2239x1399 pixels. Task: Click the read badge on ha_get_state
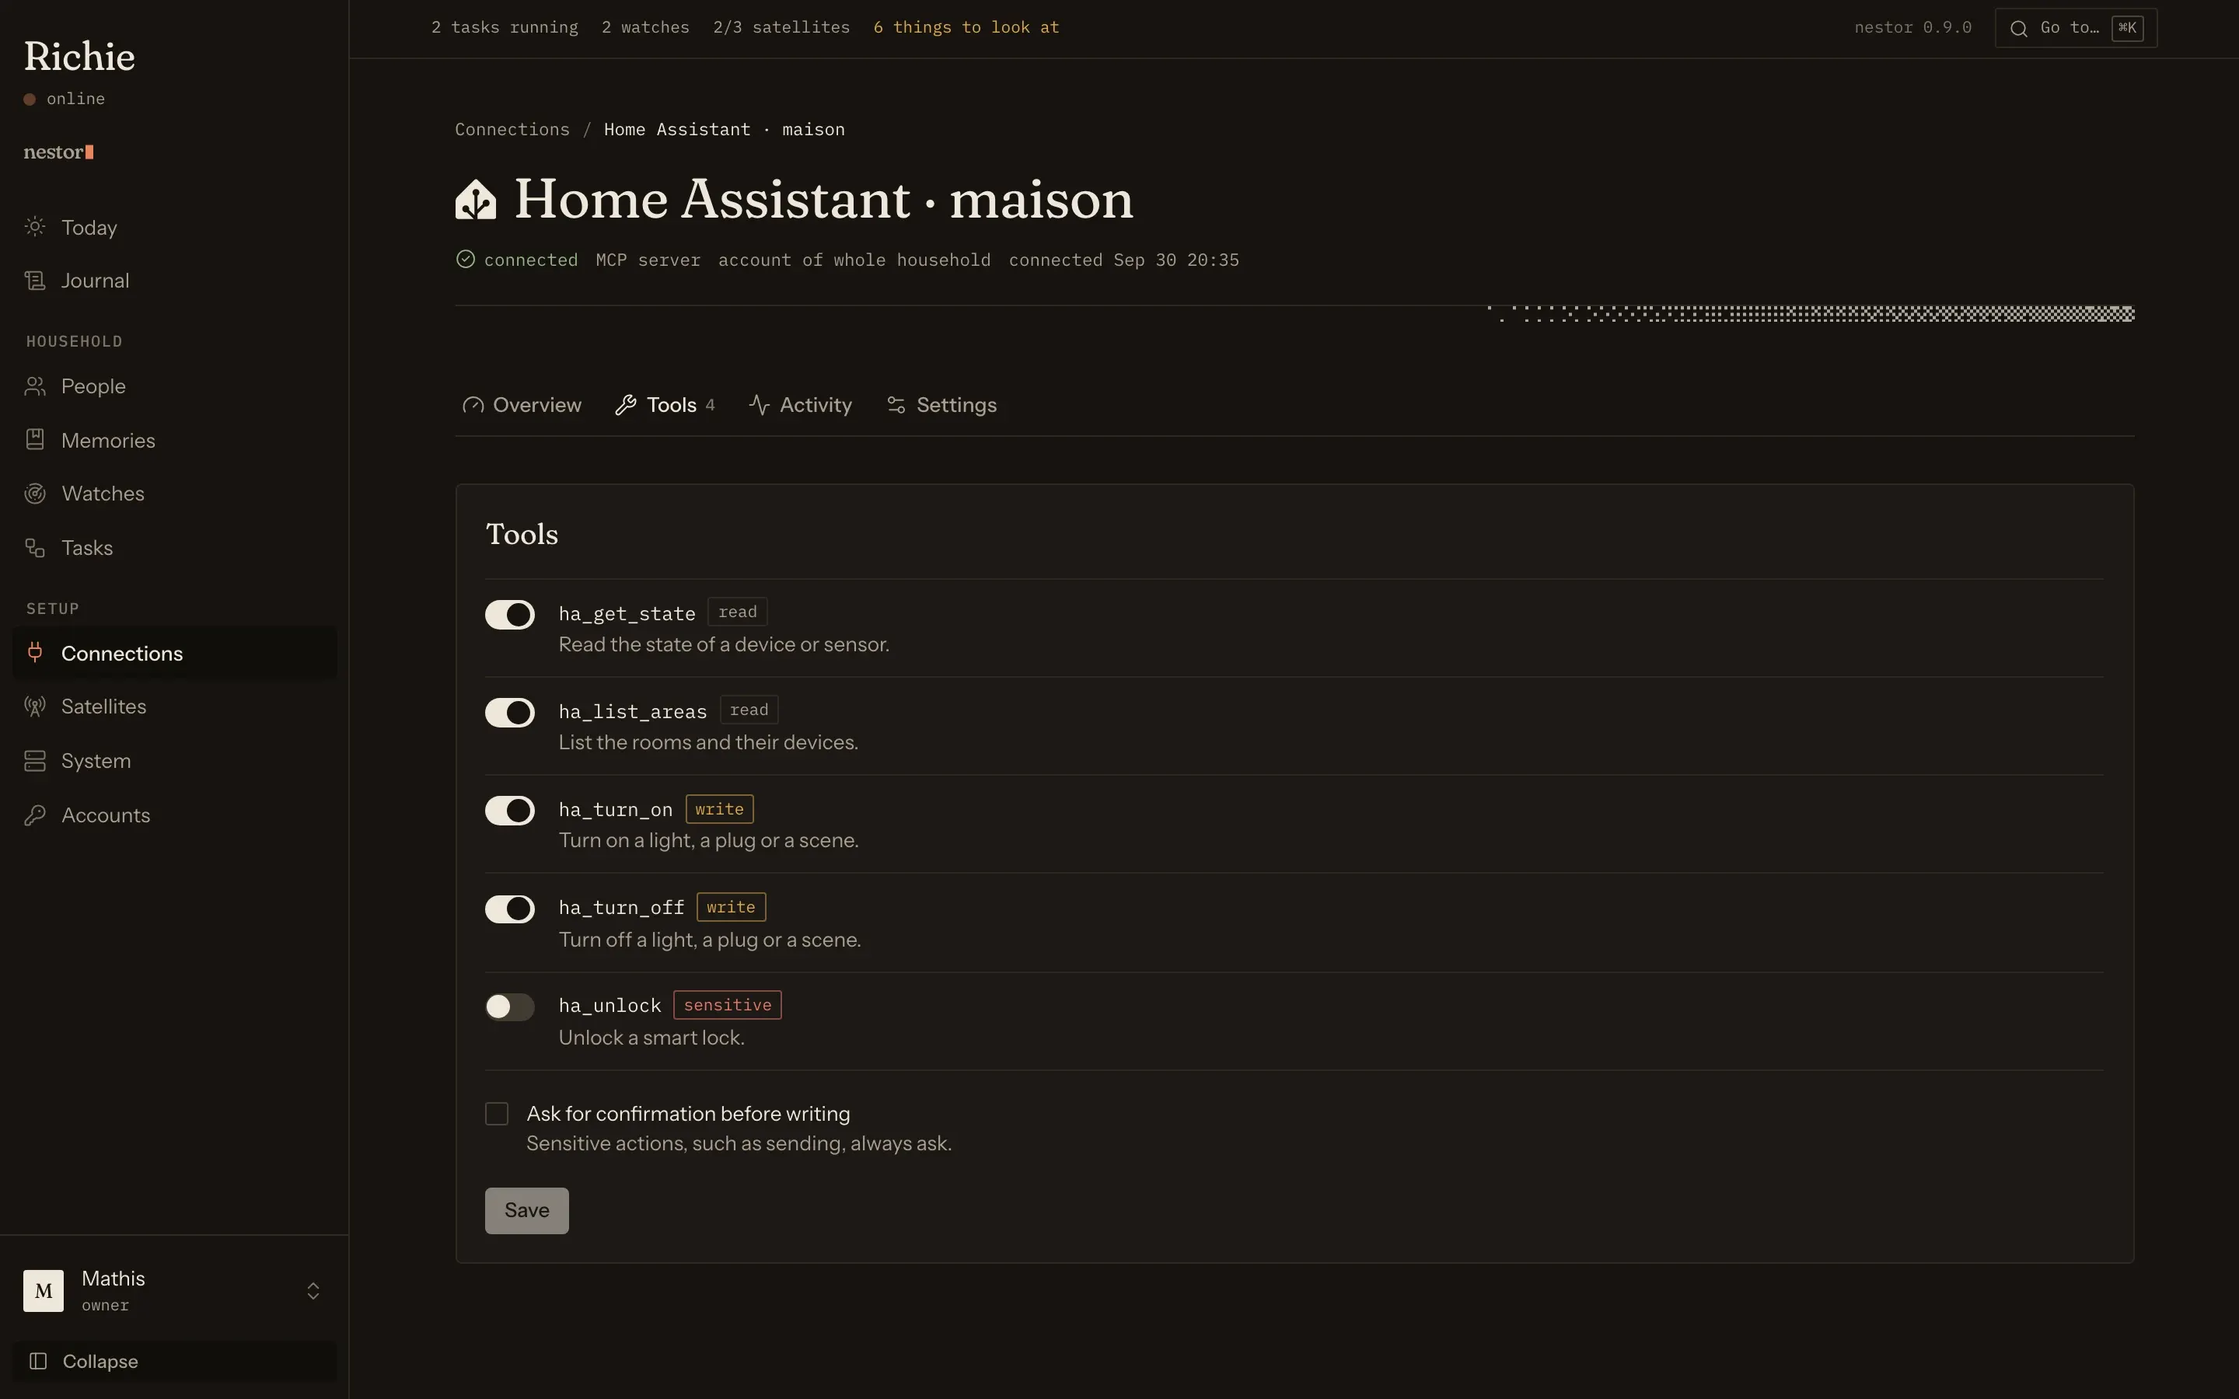click(737, 612)
